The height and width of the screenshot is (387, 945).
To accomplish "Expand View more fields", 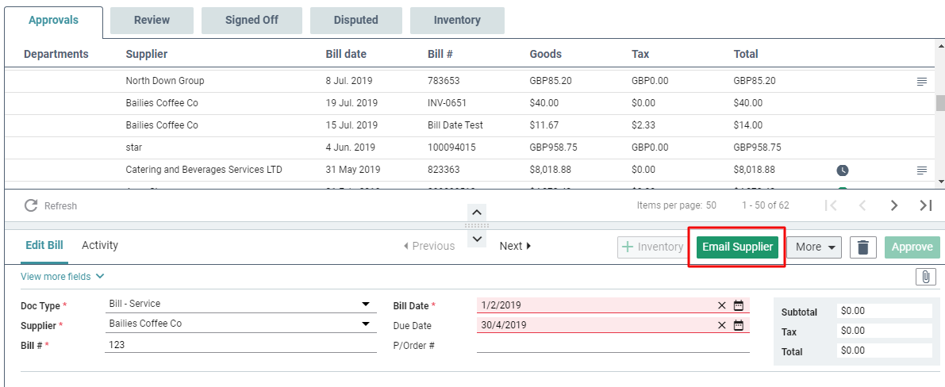I will pos(63,277).
